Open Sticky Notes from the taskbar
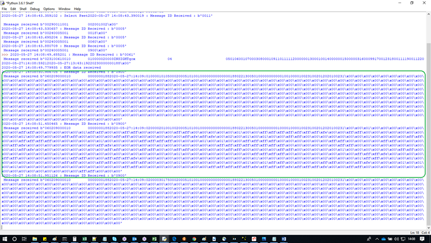 pyautogui.click(x=44, y=239)
